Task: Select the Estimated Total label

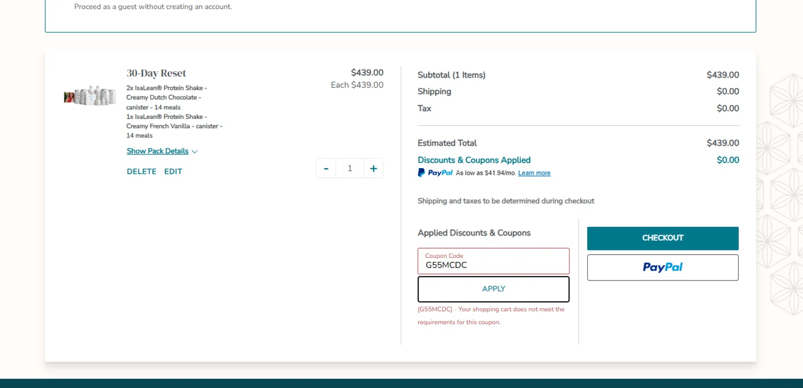Action: [x=447, y=143]
